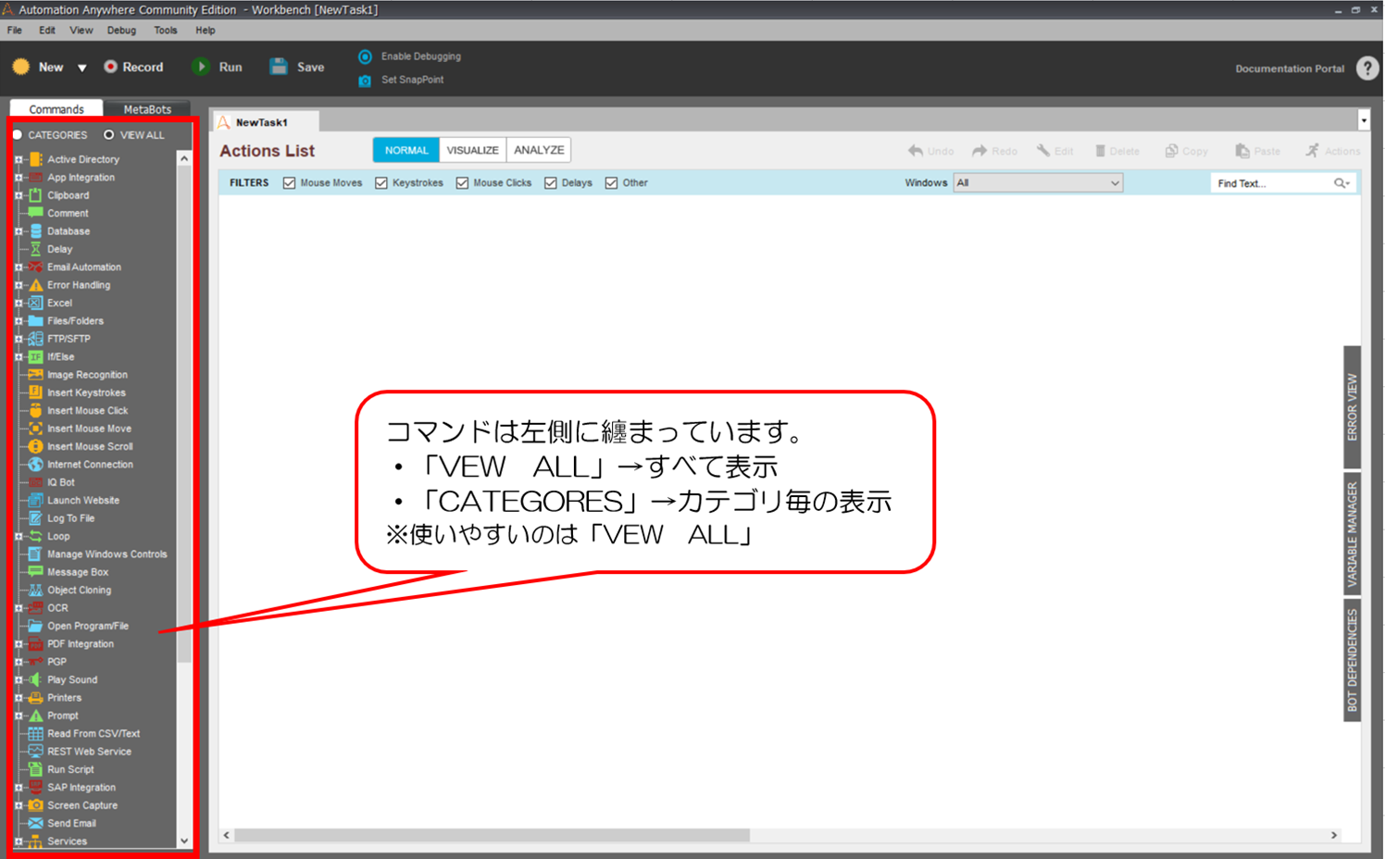Image resolution: width=1385 pixels, height=859 pixels.
Task: Expand the If/Else tree node
Action: click(19, 357)
